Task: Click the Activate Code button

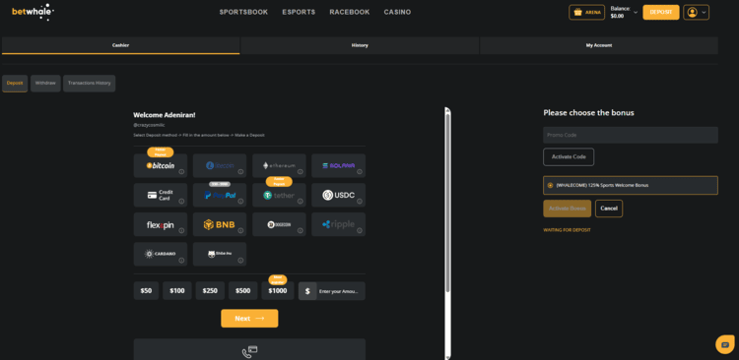Action: (x=569, y=157)
